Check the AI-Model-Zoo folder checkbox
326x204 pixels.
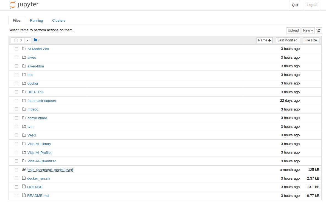(x=16, y=49)
